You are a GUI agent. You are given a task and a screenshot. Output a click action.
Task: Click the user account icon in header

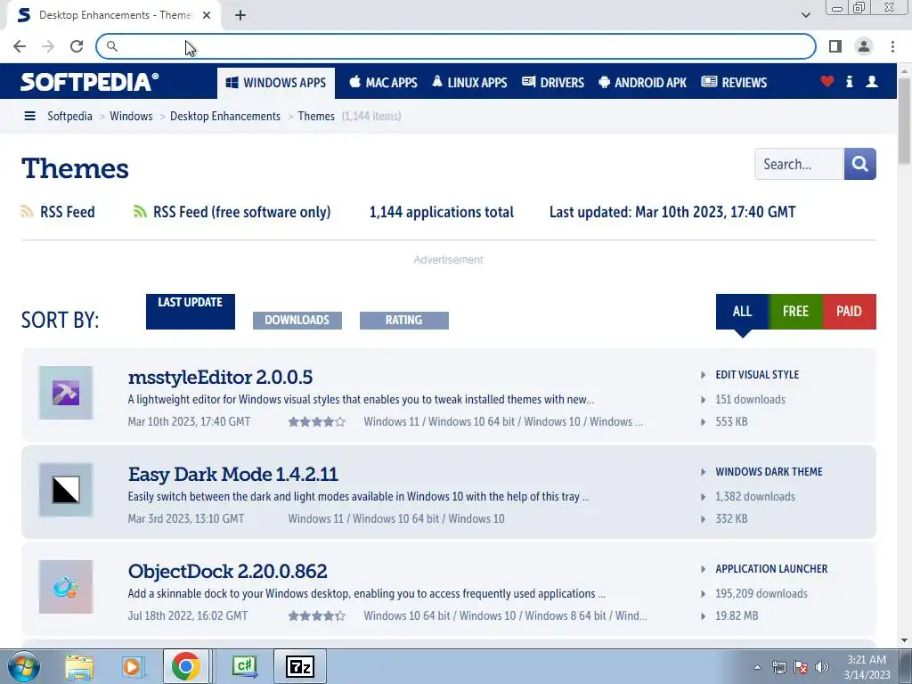(871, 81)
